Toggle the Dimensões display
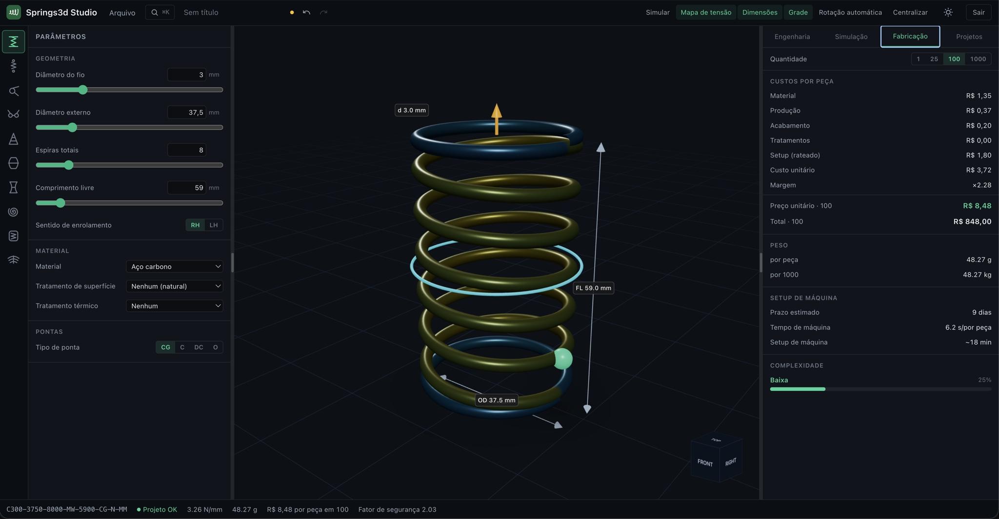999x519 pixels. (x=760, y=12)
